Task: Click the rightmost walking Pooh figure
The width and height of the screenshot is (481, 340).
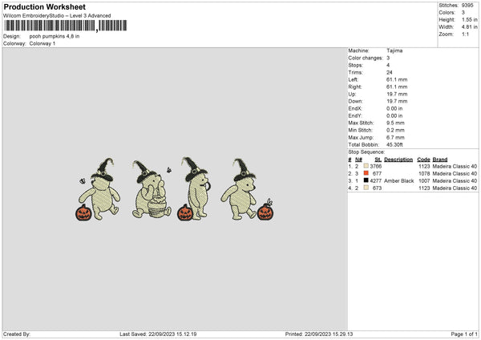Action: click(240, 189)
